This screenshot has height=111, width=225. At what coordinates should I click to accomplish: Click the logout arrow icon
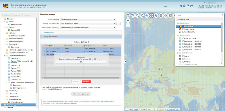192,6
